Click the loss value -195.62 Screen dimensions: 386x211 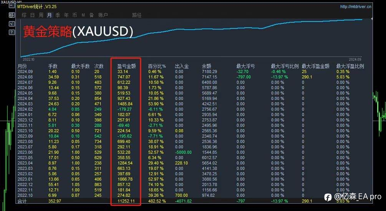[x=124, y=136]
